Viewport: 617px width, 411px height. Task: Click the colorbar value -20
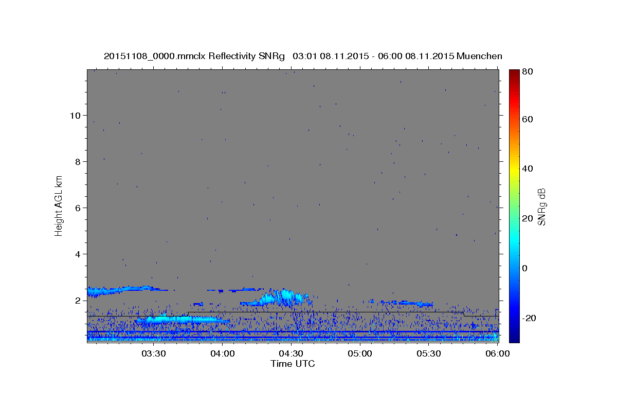pyautogui.click(x=530, y=318)
